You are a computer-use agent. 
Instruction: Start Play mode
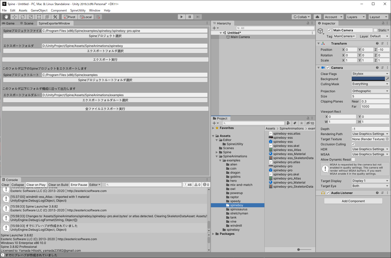tap(181, 17)
